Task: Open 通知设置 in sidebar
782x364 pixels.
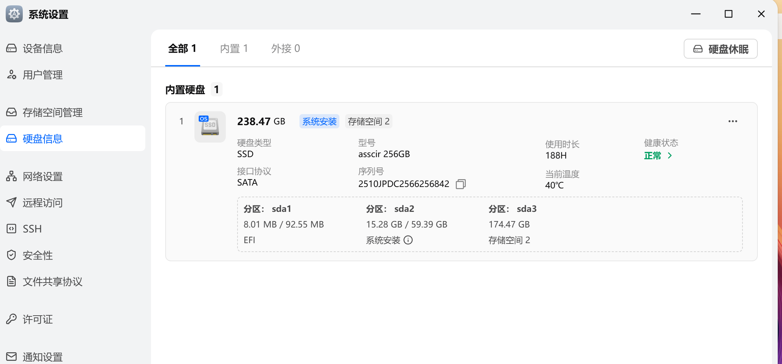Action: click(42, 357)
